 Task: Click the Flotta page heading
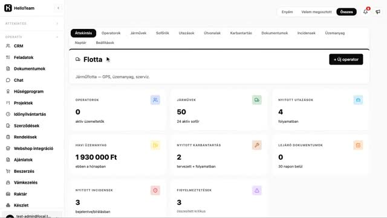tap(93, 60)
